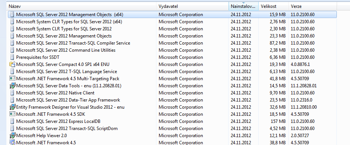The width and height of the screenshot is (350, 145).
Task: Select Microsoft SQL Server 2012 Native Client
Action: 172,93
